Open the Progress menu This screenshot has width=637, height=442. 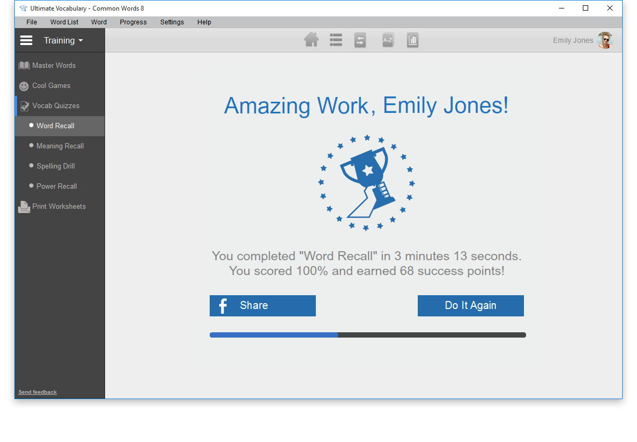133,22
